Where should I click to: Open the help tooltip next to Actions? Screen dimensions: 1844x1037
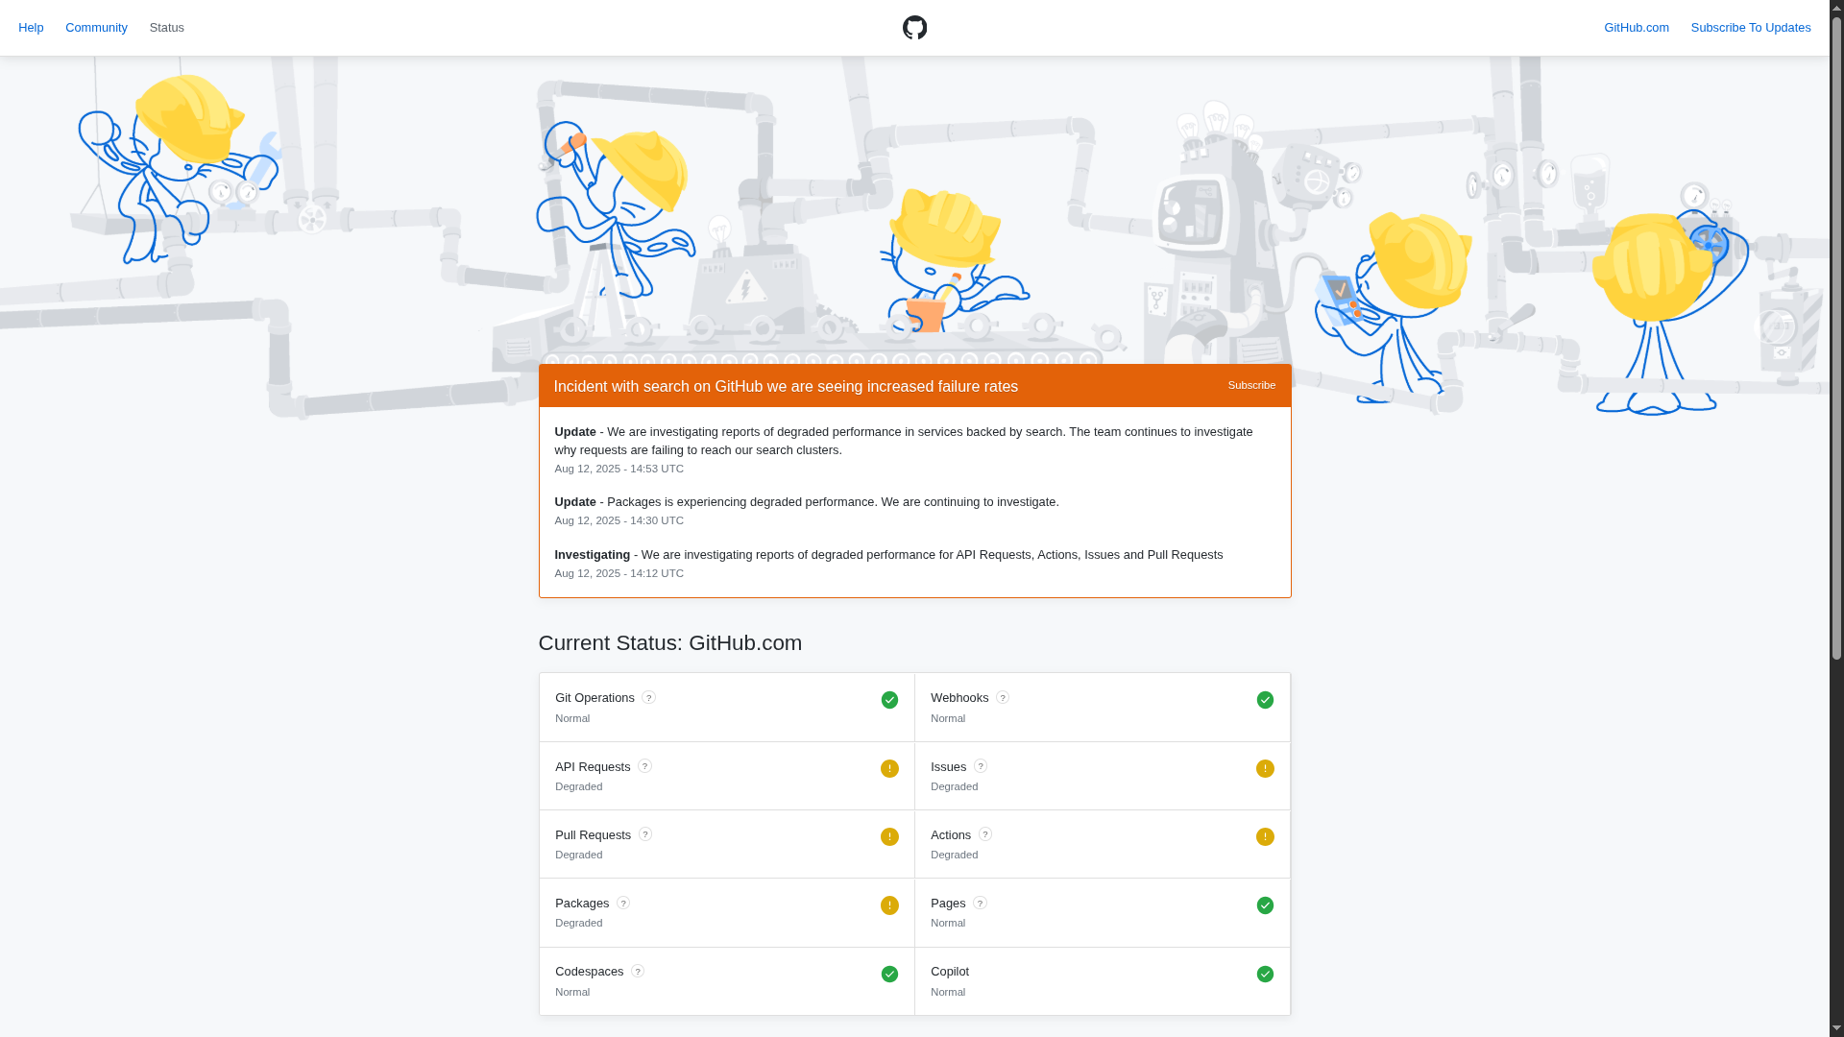(984, 834)
